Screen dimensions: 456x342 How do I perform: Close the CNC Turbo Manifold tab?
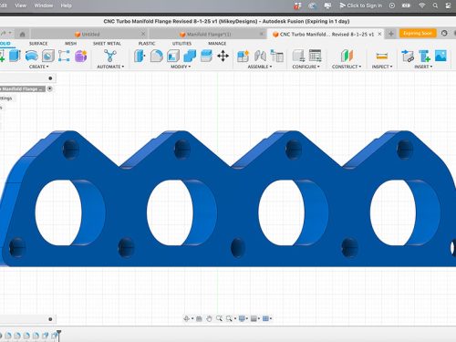(379, 34)
